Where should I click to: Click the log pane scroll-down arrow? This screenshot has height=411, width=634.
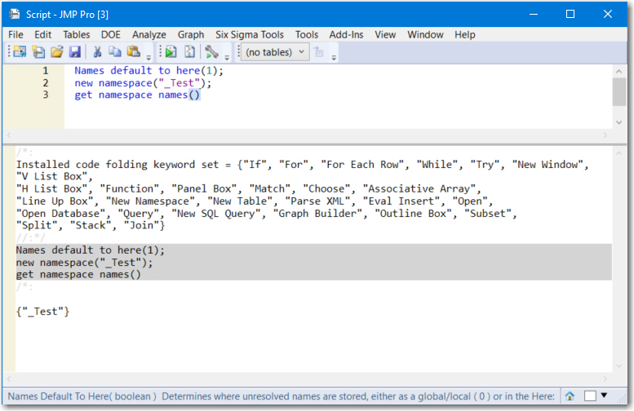click(618, 366)
